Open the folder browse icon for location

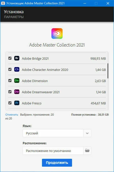87,151
